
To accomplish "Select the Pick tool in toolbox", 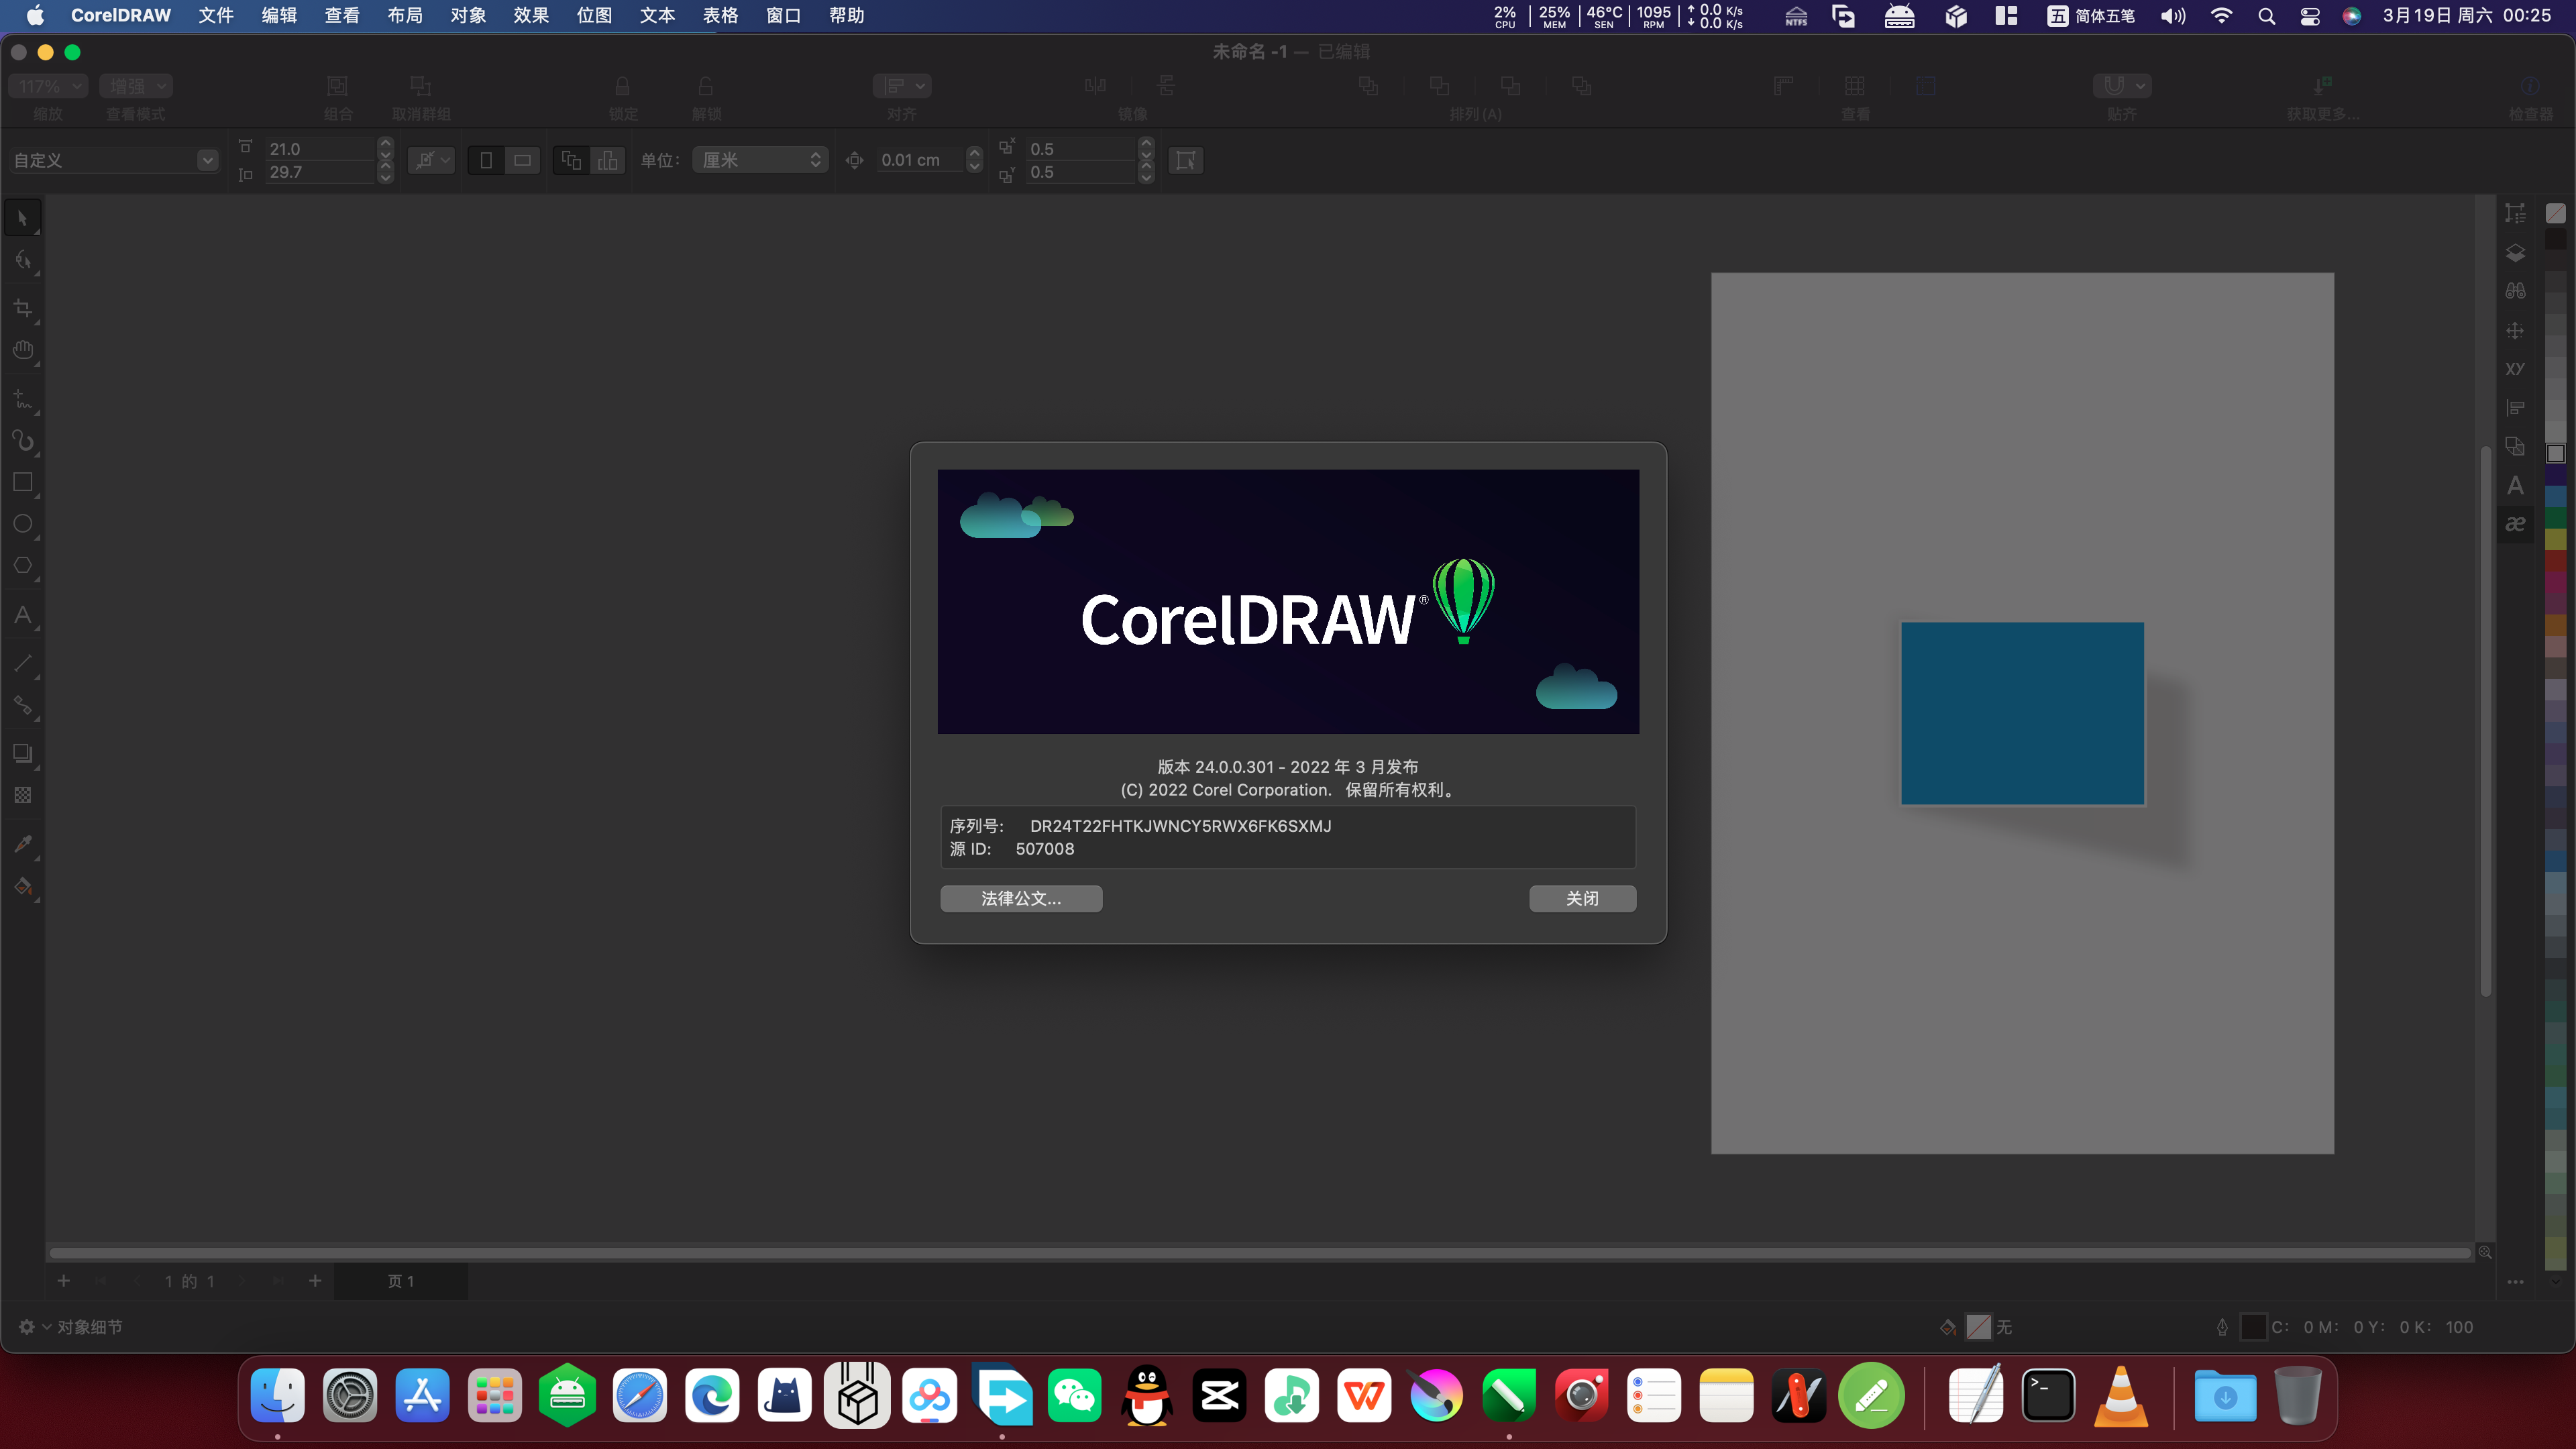I will pyautogui.click(x=23, y=218).
